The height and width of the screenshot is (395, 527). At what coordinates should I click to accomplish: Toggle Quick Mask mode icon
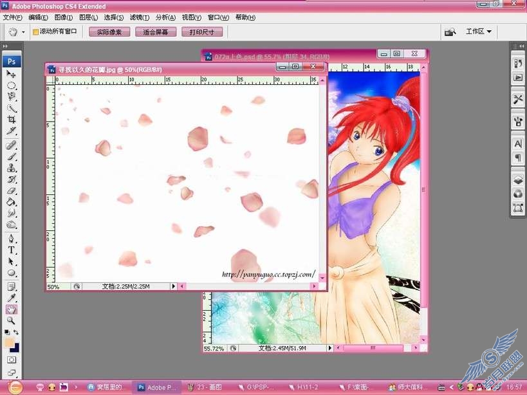(12, 360)
